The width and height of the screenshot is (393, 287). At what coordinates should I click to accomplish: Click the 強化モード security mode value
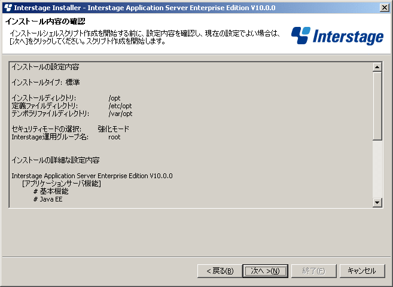coord(113,129)
